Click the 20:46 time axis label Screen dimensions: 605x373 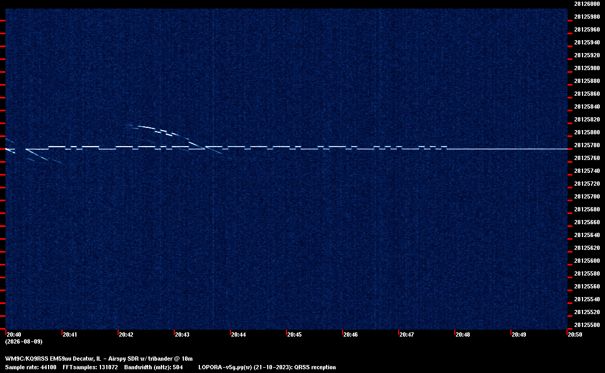click(x=351, y=334)
